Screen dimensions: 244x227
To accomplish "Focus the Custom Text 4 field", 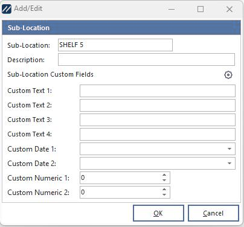I will [158, 134].
